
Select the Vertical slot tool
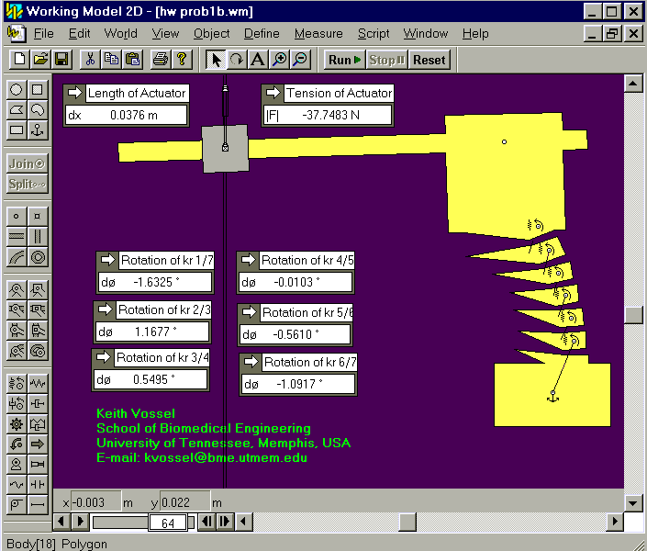(x=38, y=237)
